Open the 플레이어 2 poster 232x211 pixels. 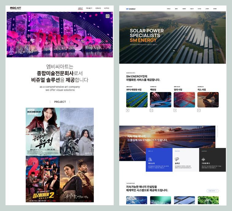coord(43,179)
